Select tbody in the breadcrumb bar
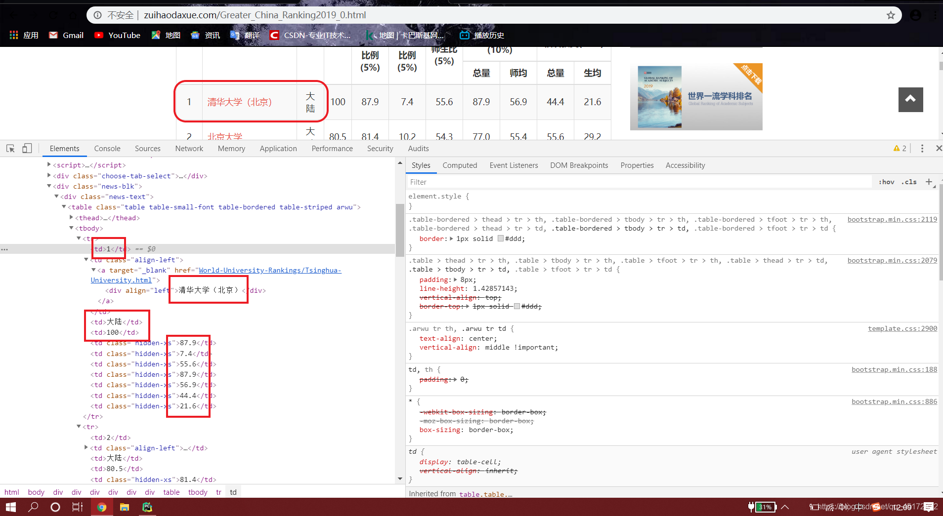Image resolution: width=943 pixels, height=516 pixels. 198,492
